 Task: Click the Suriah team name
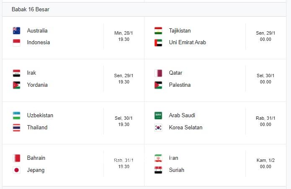[176, 170]
